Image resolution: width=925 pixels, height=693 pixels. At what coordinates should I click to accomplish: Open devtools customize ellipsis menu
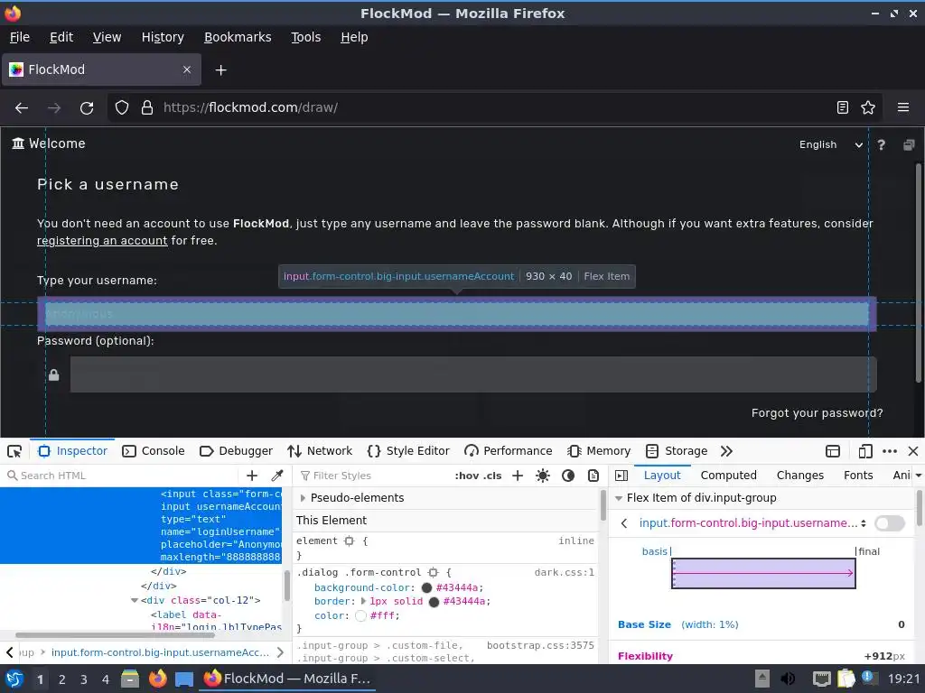[x=890, y=451]
